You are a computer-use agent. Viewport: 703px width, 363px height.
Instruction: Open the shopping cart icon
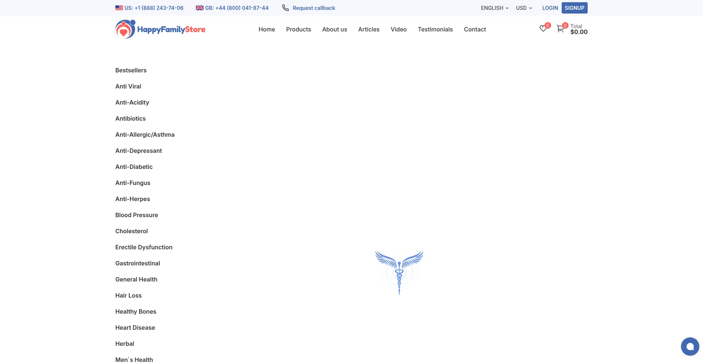click(x=560, y=29)
